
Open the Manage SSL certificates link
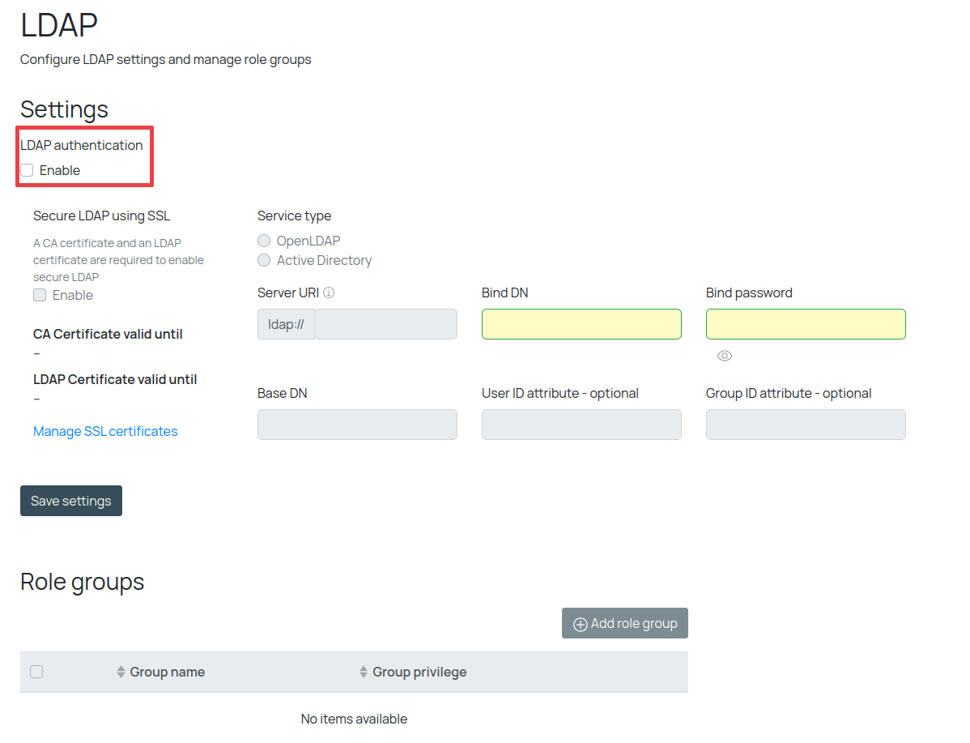point(105,431)
